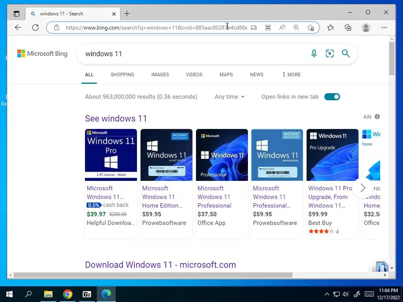Launch Google Chrome from the taskbar
The height and width of the screenshot is (302, 403).
pos(68,294)
